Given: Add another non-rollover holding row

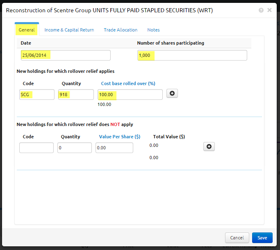Looking at the screenshot, I should pyautogui.click(x=209, y=146).
